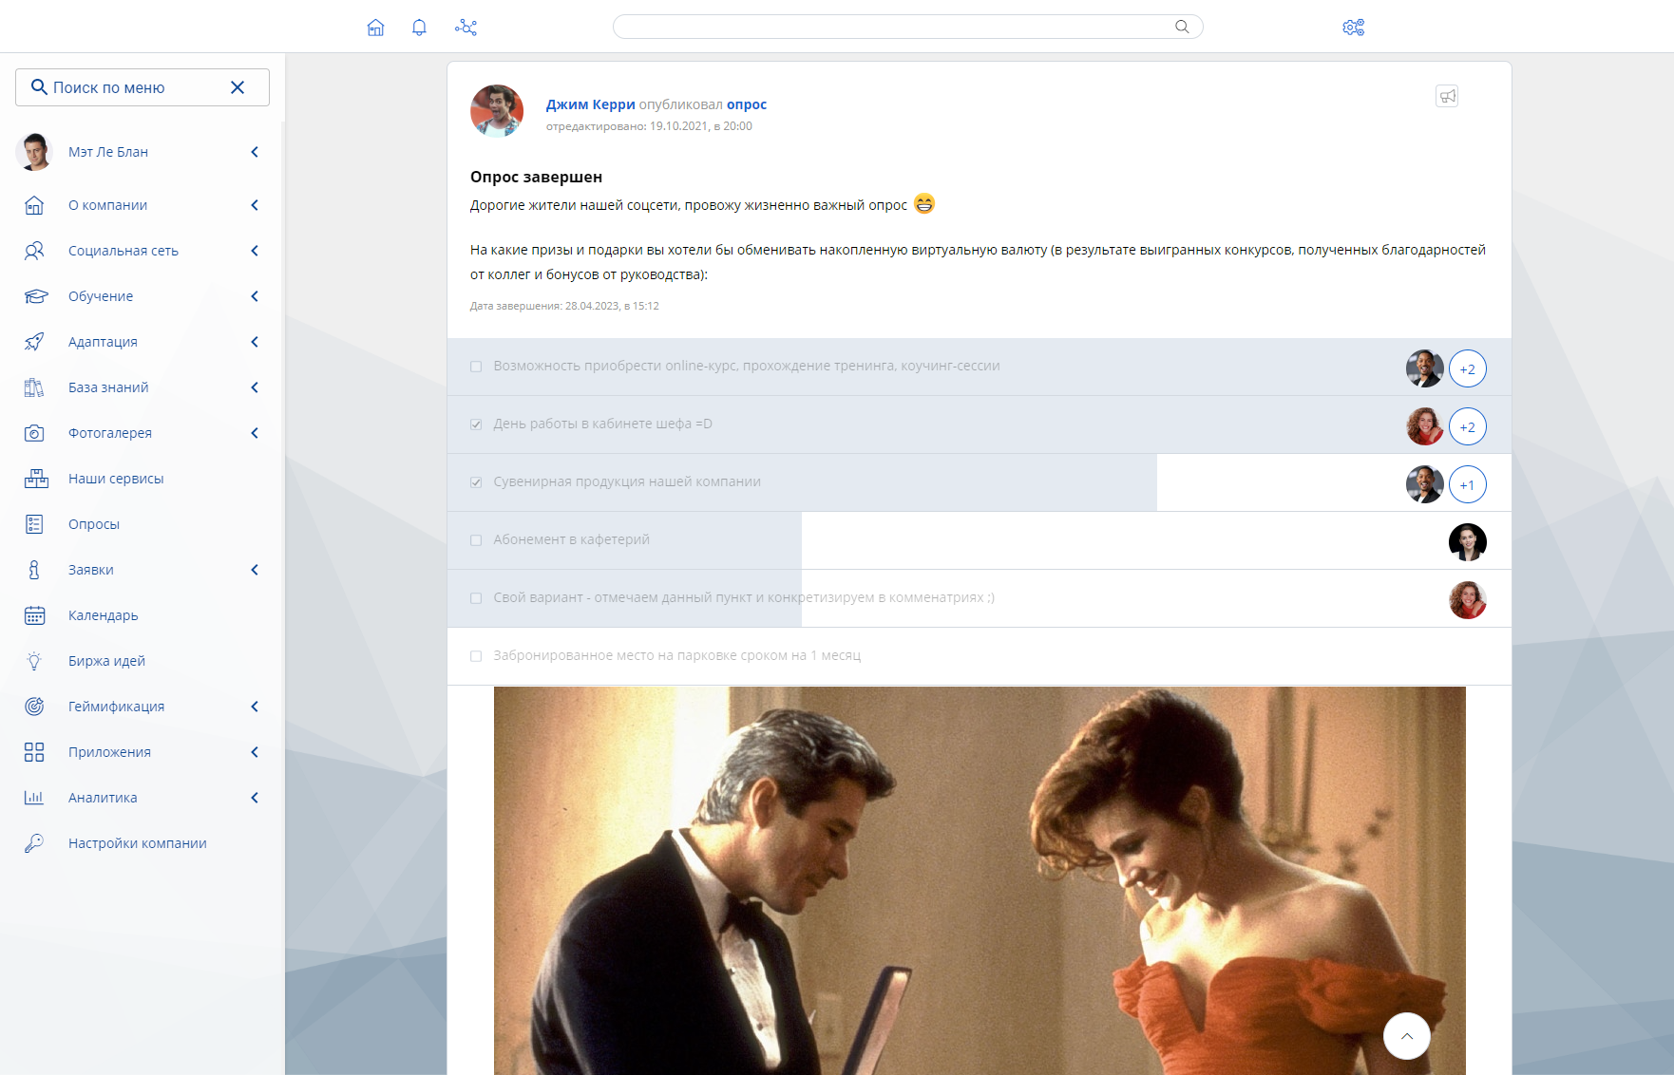Screen dimensions: 1674x1075
Task: Expand the Фотогалерея submenu chevron
Action: click(x=255, y=433)
